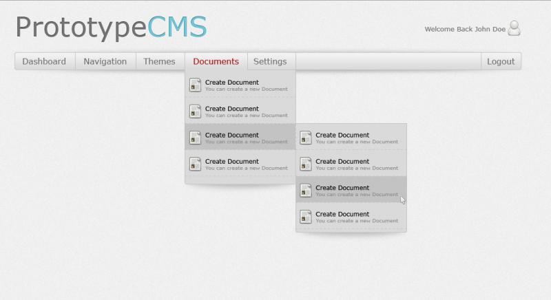Click the document icon of first Documents dropdown entry

[195, 85]
